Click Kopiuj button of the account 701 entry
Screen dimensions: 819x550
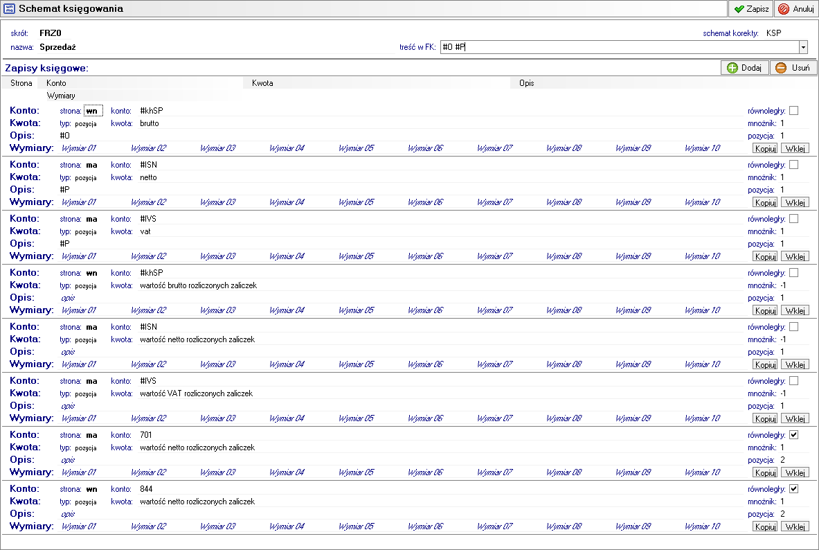tap(765, 472)
